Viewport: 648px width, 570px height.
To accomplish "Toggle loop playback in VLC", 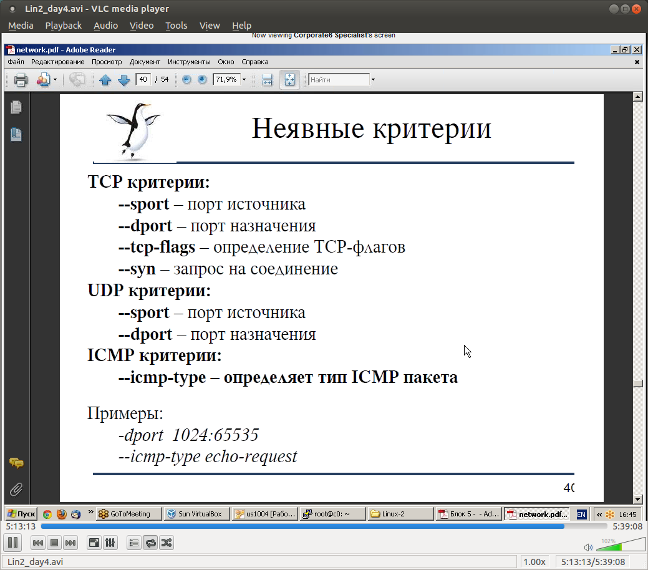I will (x=150, y=543).
